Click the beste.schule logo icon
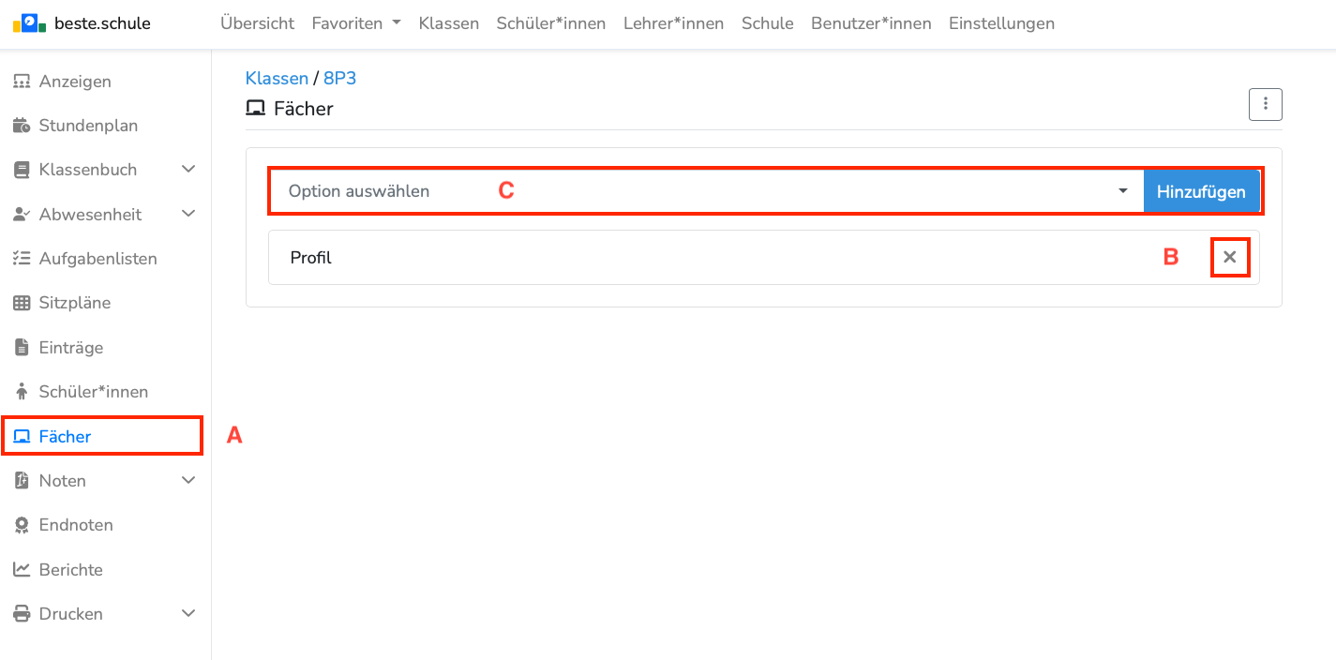This screenshot has width=1336, height=660. (30, 23)
